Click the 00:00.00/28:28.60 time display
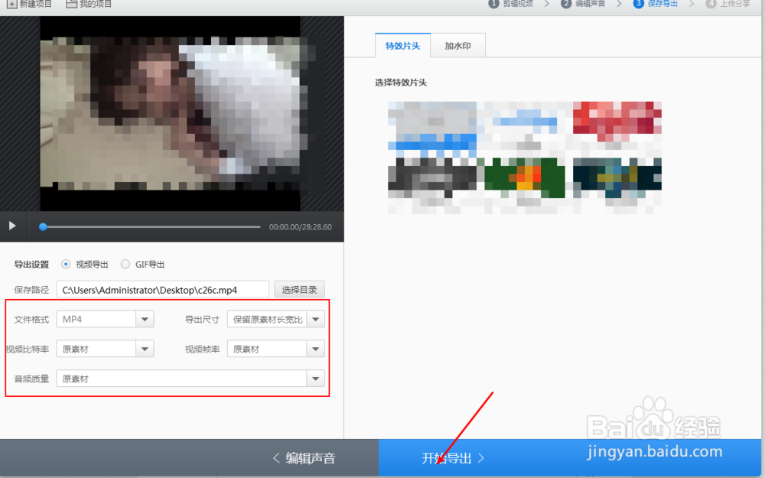 pos(300,227)
